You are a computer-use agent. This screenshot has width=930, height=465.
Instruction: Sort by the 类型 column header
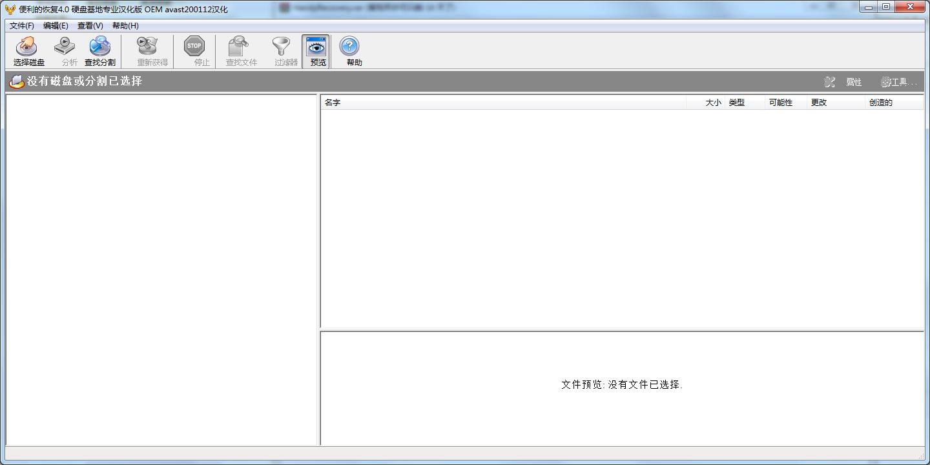click(x=745, y=103)
